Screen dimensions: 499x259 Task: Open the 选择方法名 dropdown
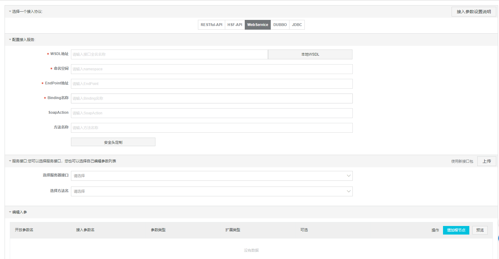212,191
